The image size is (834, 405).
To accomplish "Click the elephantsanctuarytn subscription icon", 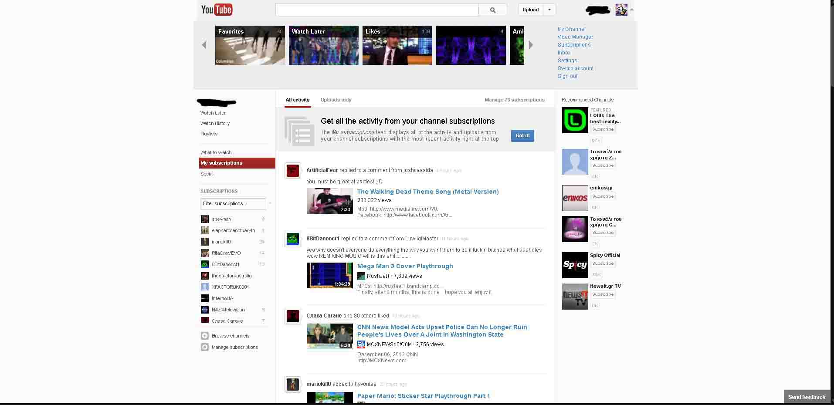I will (205, 230).
